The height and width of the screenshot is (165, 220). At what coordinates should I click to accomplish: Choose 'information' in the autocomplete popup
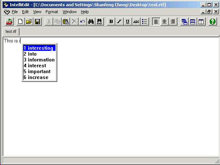click(39, 60)
